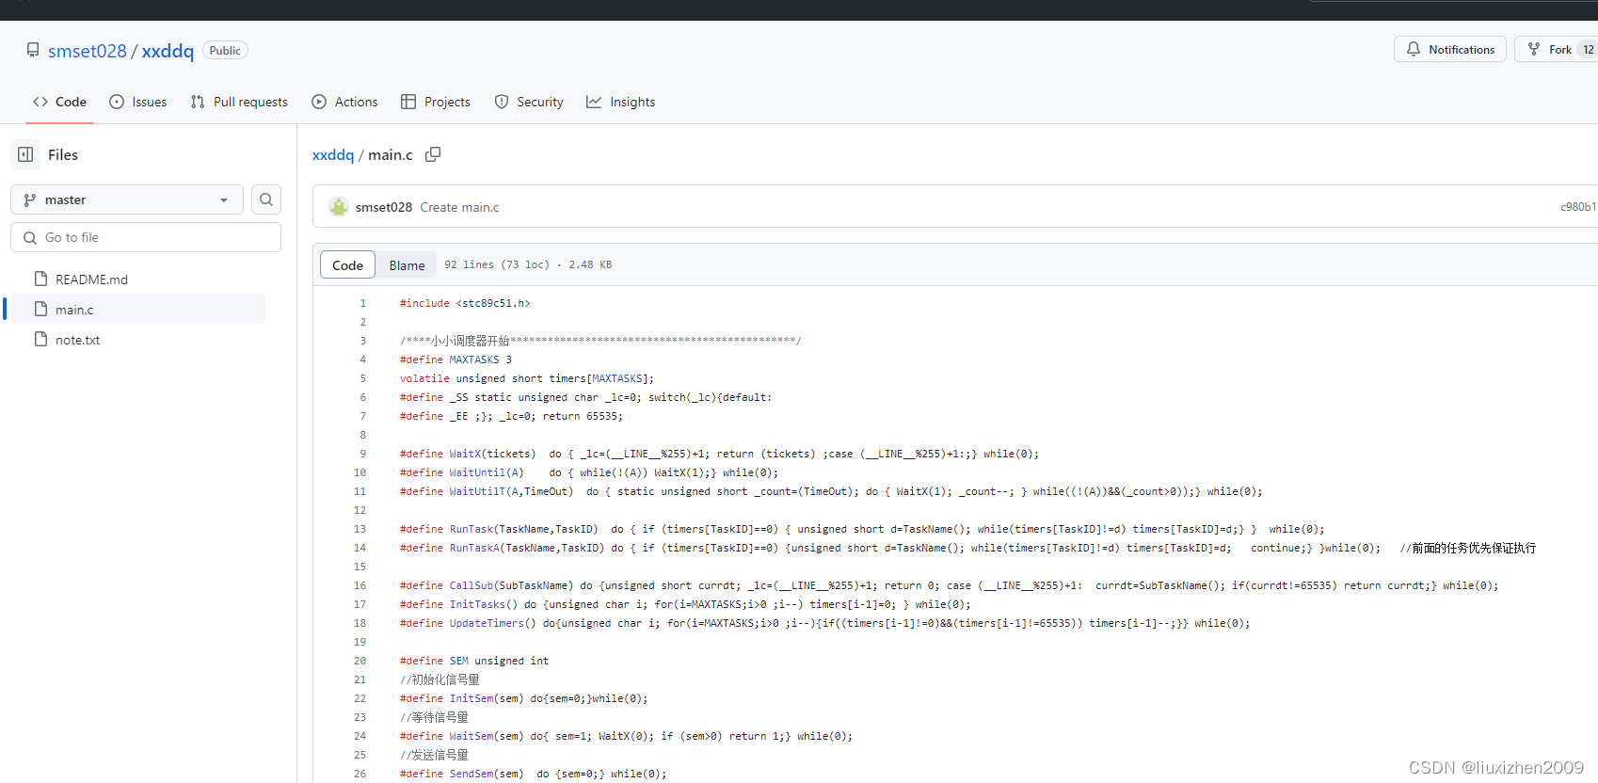
Task: Click the xxddq breadcrumb link
Action: [x=333, y=154]
